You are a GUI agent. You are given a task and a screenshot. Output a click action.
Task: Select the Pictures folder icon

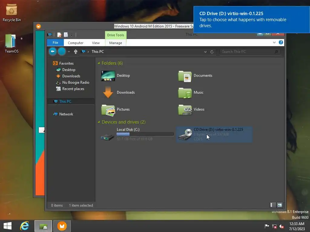pyautogui.click(x=108, y=110)
